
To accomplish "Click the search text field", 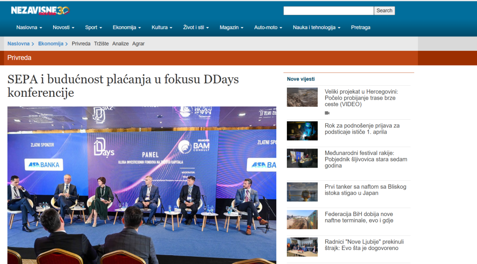I will click(328, 10).
